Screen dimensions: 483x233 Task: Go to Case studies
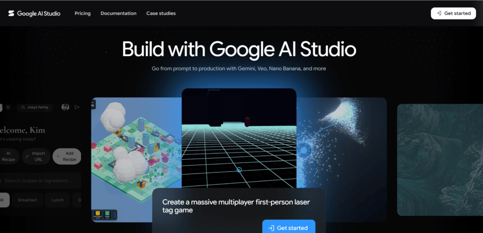tap(161, 14)
